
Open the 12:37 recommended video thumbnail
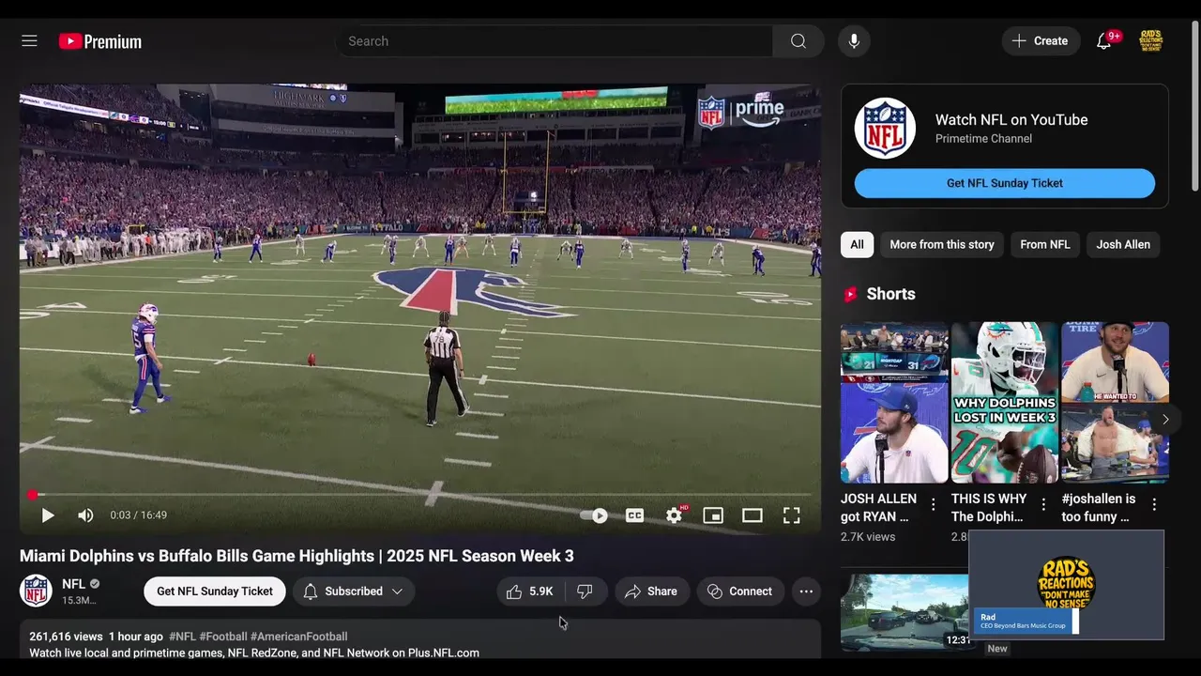pyautogui.click(x=905, y=612)
